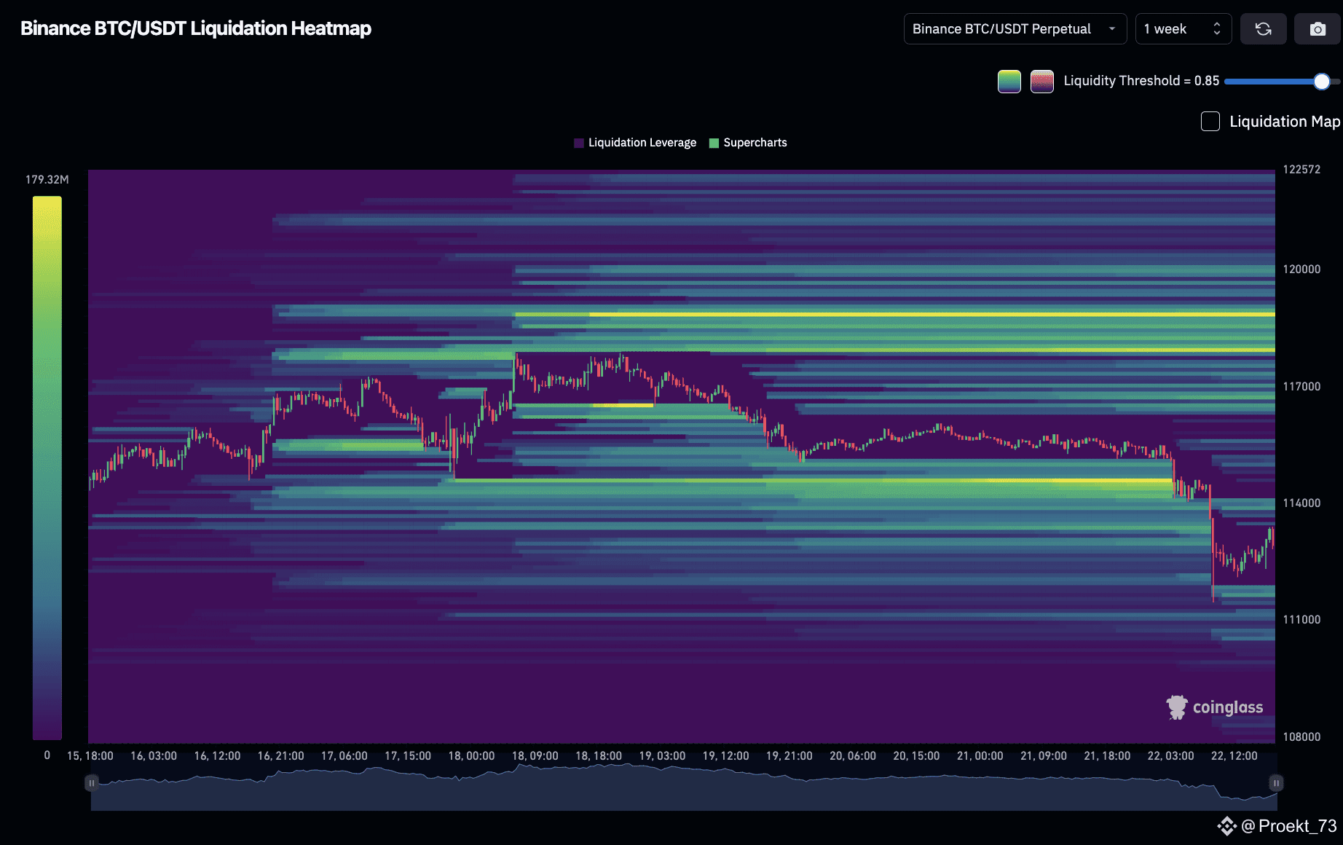Screen dimensions: 1343x845
Task: Click the 117000 price axis label
Action: tap(1301, 387)
